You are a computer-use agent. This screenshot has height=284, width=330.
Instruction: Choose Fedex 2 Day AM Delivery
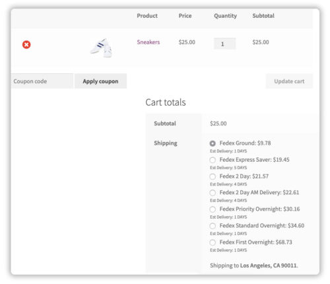click(213, 193)
